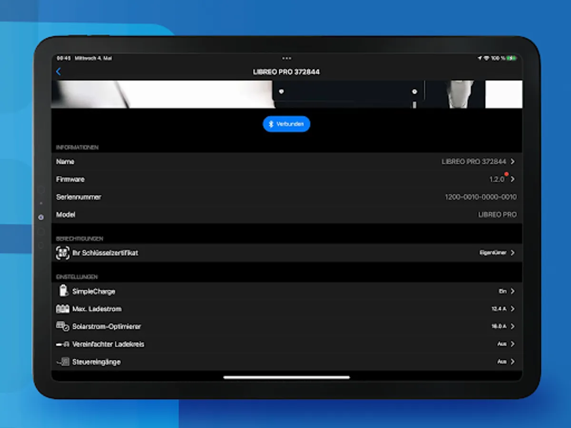Select Vereinfachter Ladekreis value Aus

(x=502, y=344)
